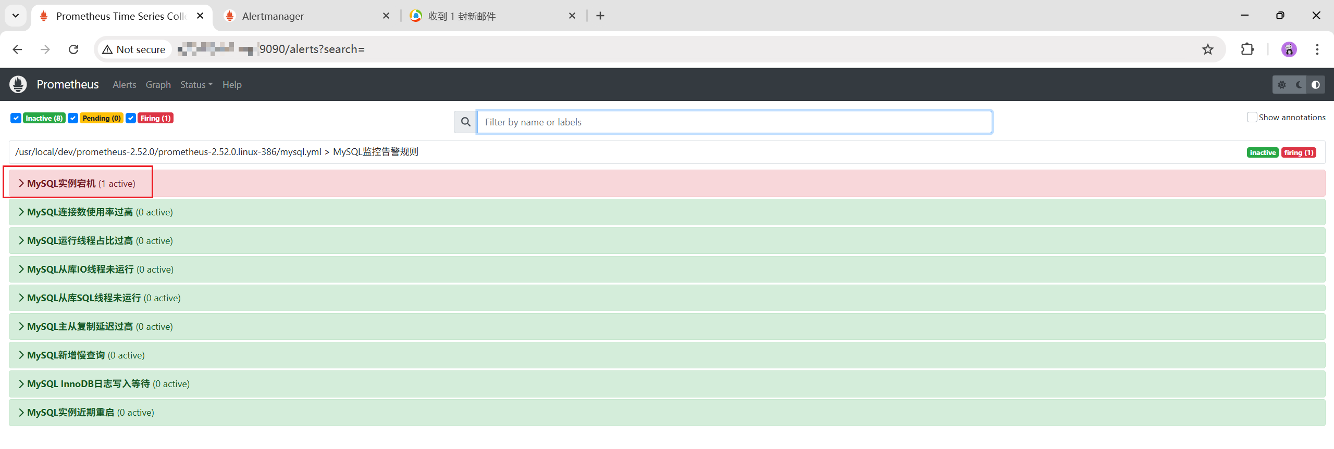
Task: Select browser-preferred contrast theme icon
Action: tap(1316, 85)
